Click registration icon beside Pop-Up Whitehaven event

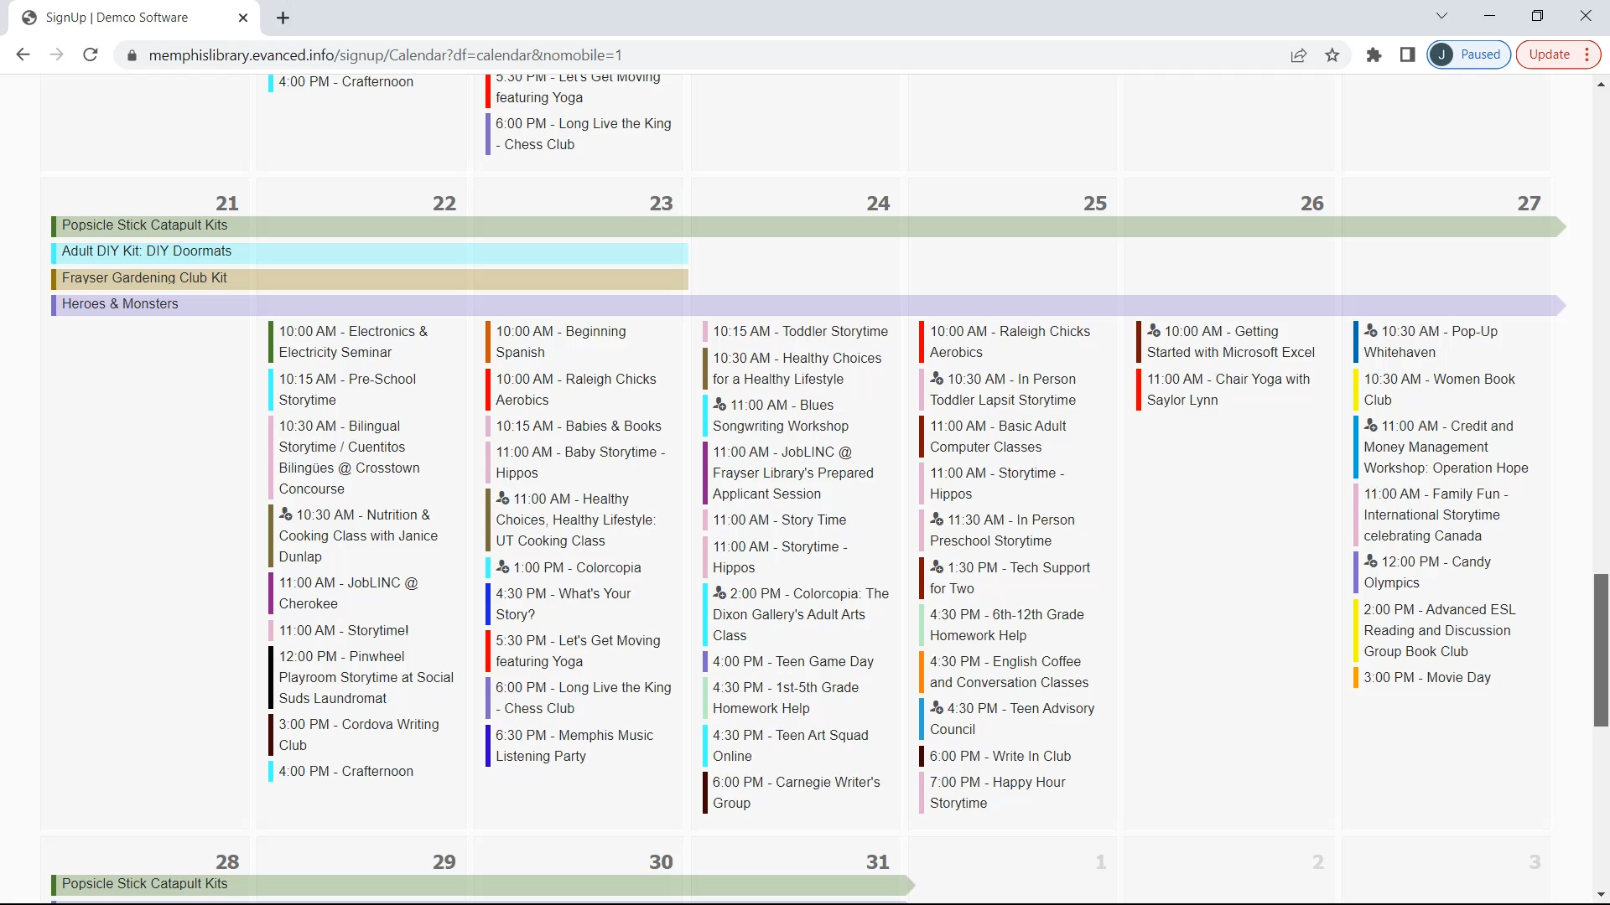point(1371,331)
